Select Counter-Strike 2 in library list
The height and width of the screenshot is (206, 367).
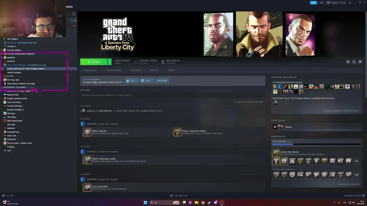pyautogui.click(x=14, y=50)
